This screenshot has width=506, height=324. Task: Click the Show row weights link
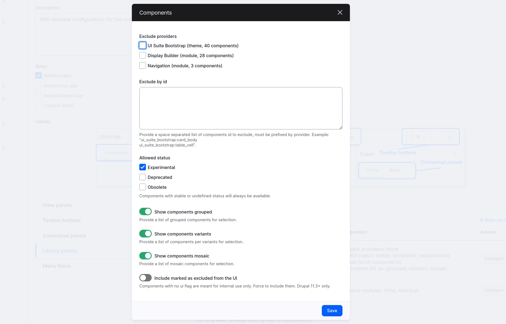(x=494, y=220)
